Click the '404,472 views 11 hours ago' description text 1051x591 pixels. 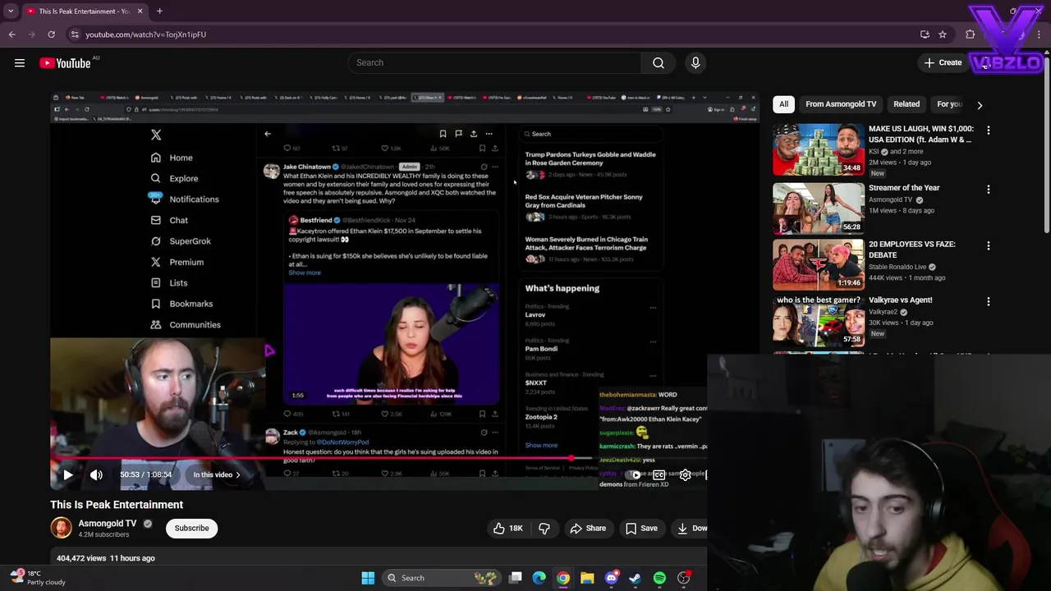(x=105, y=558)
